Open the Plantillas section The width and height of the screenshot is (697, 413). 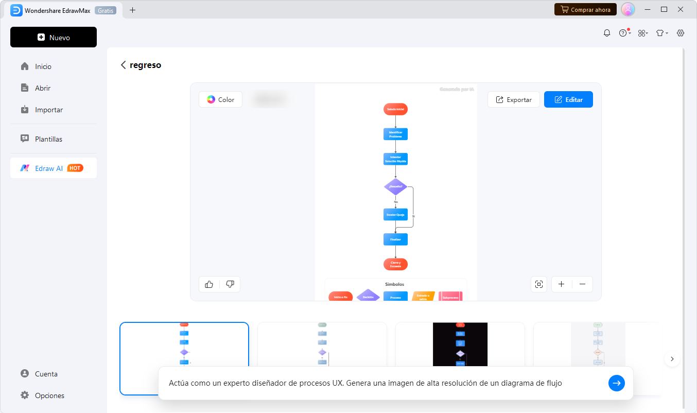(x=48, y=139)
